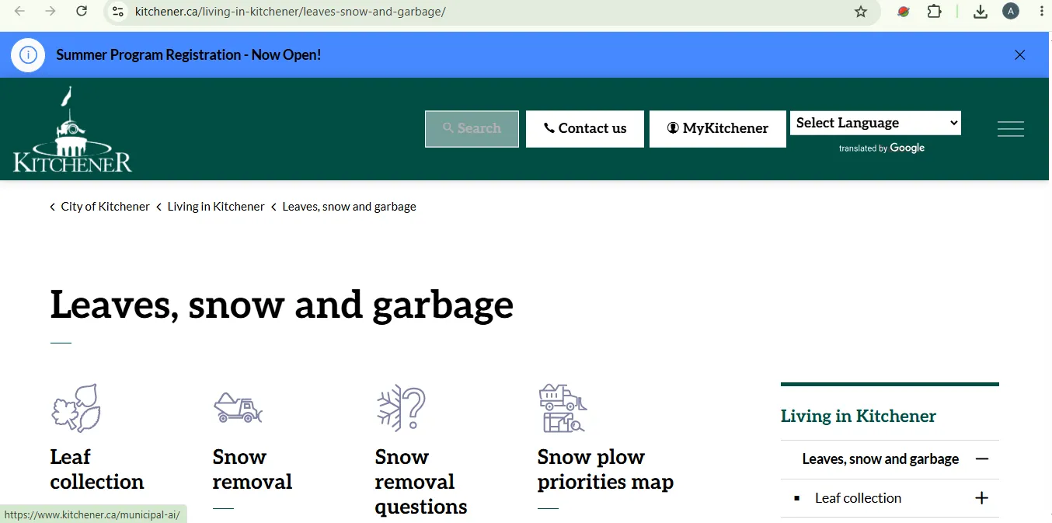1052x523 pixels.
Task: Open the Extensions puzzle icon
Action: pos(934,12)
